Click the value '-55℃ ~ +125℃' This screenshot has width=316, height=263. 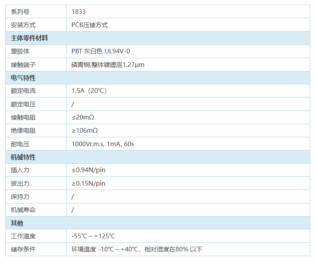(x=93, y=236)
